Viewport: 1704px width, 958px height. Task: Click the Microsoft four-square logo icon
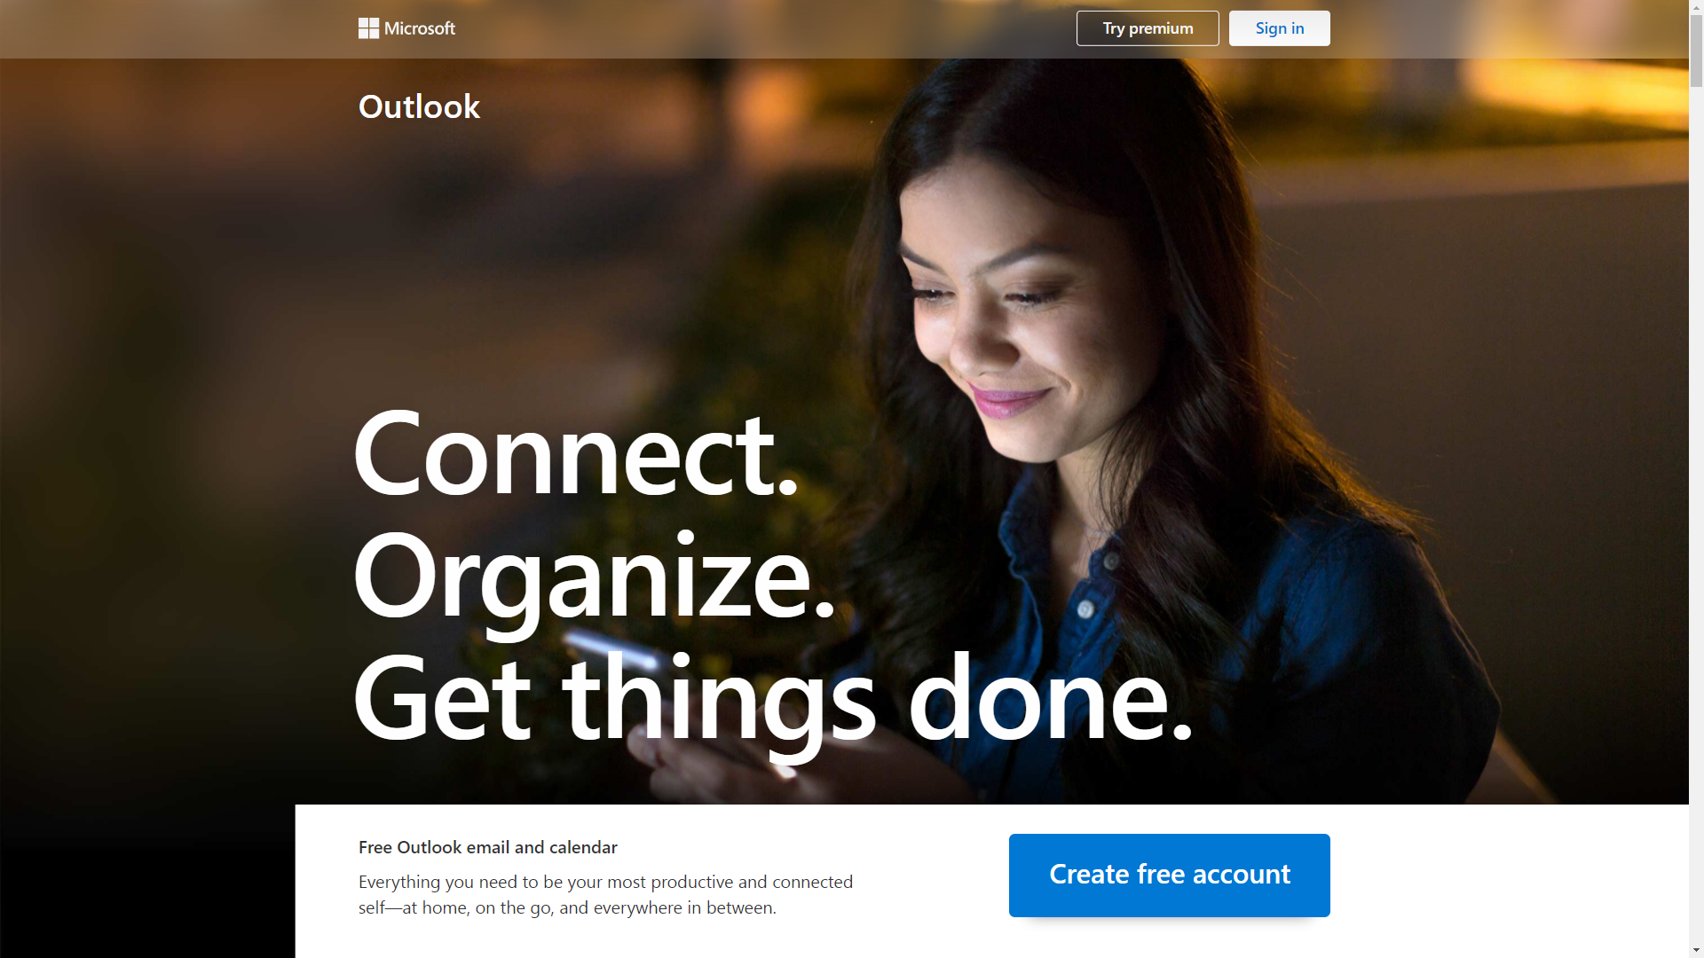368,28
